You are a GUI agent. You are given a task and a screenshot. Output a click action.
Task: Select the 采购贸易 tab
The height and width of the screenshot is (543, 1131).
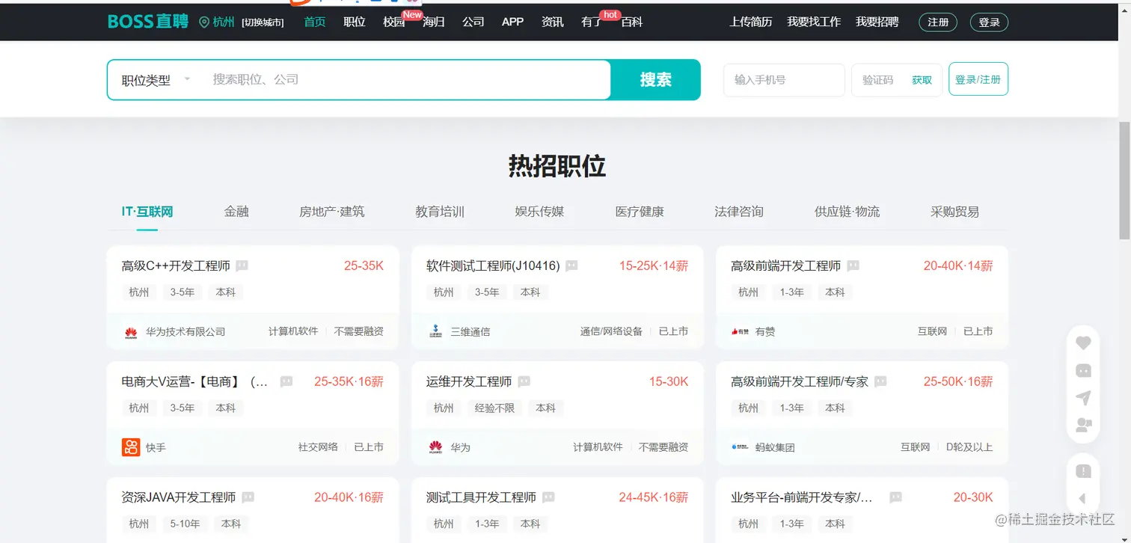coord(954,212)
